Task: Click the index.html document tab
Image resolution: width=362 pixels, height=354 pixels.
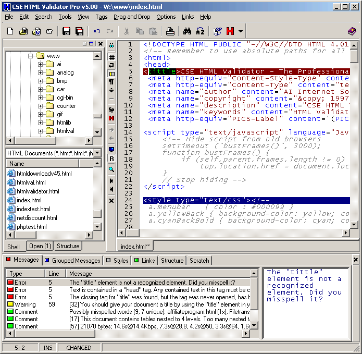Action: point(135,247)
